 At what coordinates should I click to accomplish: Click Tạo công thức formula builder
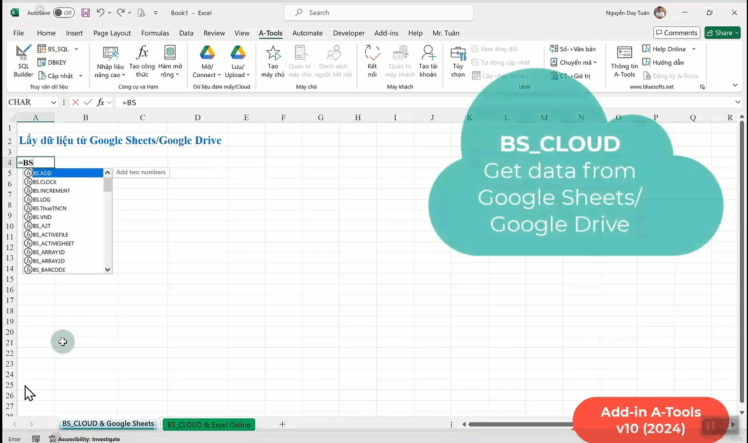click(142, 61)
